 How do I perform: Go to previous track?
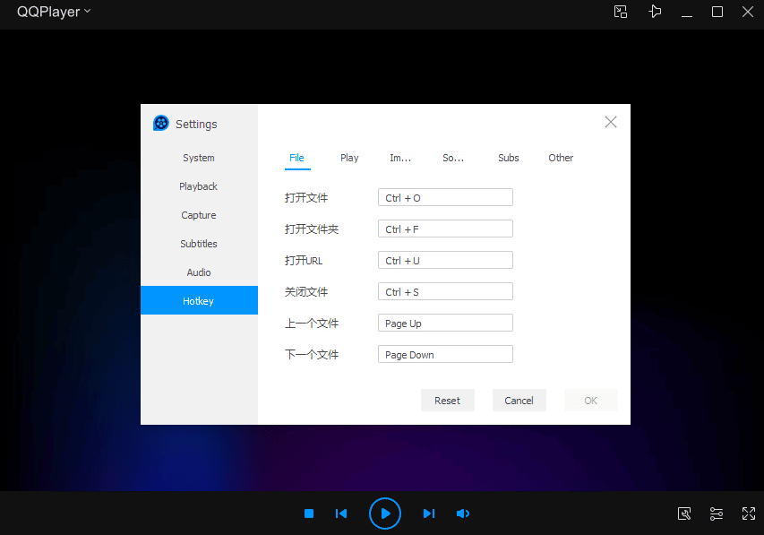pyautogui.click(x=341, y=513)
